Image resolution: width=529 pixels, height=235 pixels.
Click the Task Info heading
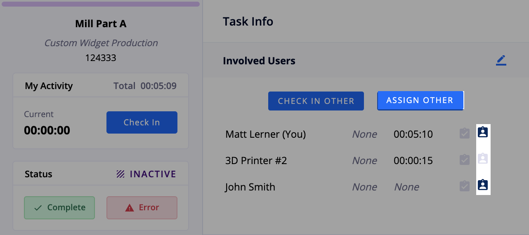pos(248,21)
